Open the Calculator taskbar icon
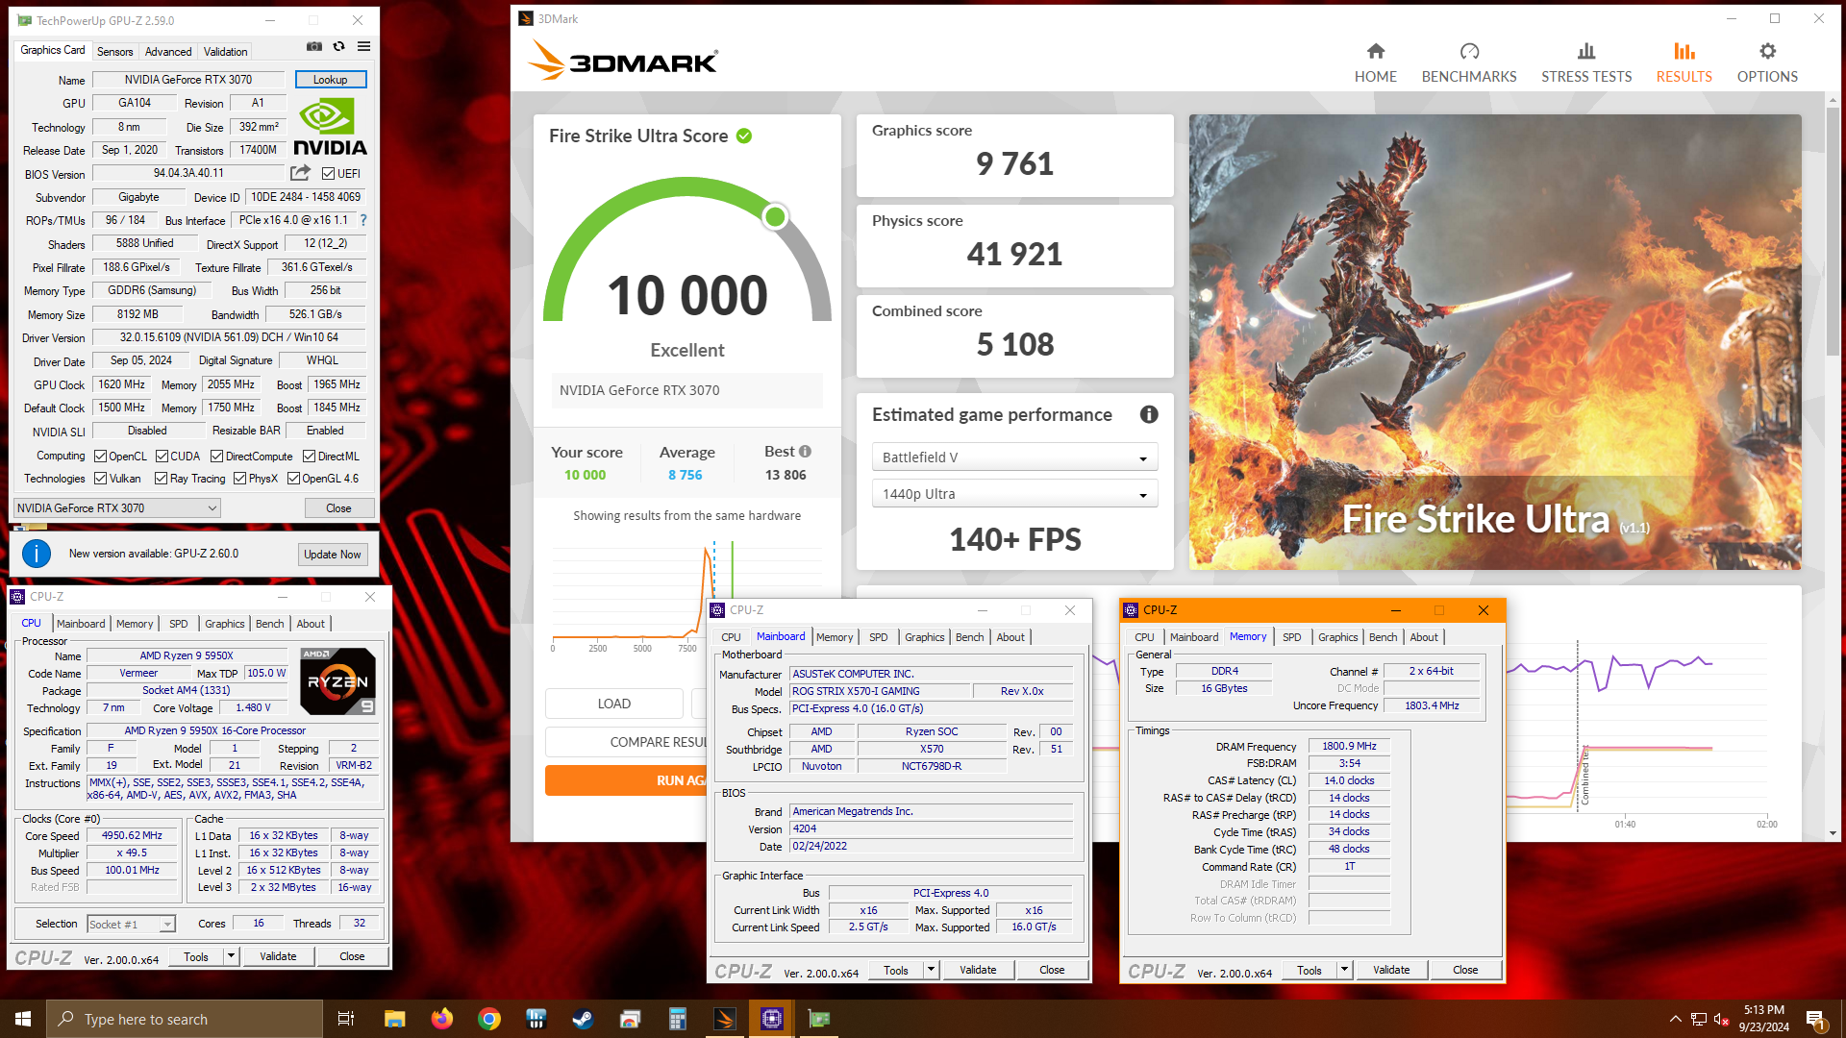1846x1038 pixels. (677, 1019)
